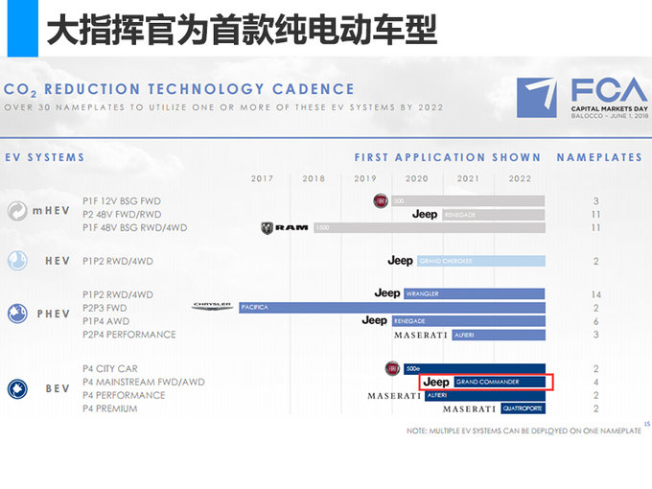Click the 'OVER 30 NAMEPLATES' subtitle
This screenshot has width=652, height=489.
point(223,107)
